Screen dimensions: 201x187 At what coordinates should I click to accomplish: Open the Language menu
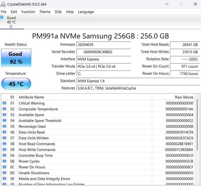click(x=86, y=12)
